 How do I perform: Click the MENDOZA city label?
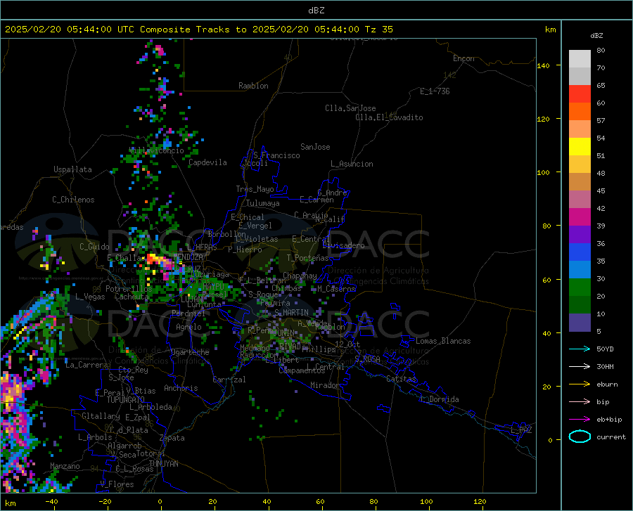click(x=188, y=257)
